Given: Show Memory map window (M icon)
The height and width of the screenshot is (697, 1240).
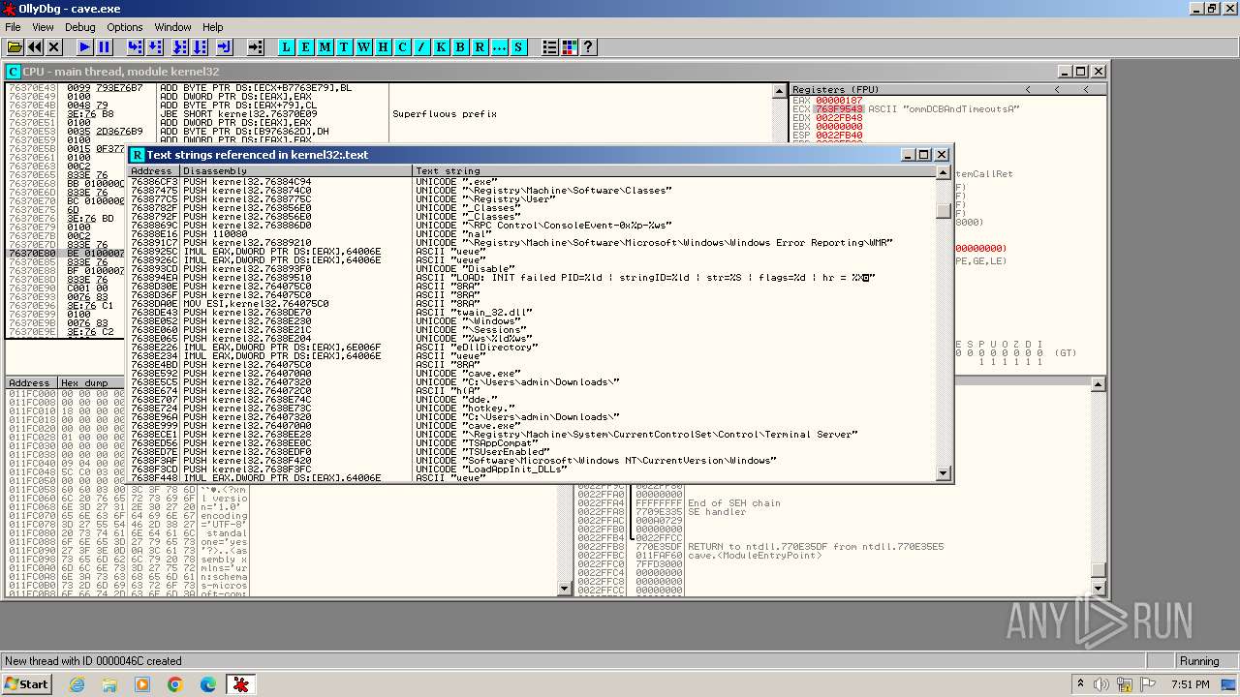Looking at the screenshot, I should [325, 46].
